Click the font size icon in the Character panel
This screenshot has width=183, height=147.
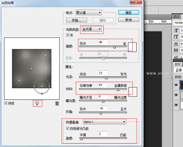(176, 30)
